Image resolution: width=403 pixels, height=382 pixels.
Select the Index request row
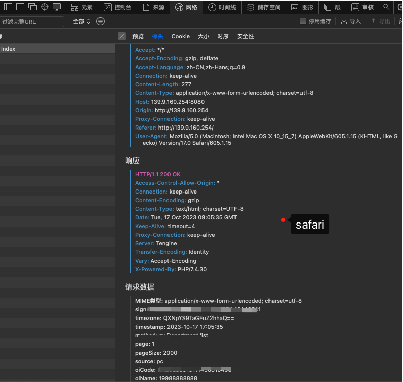coord(51,49)
